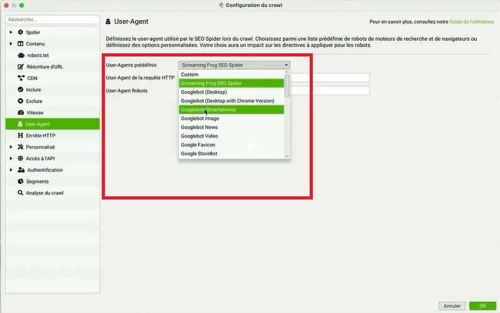Image resolution: width=500 pixels, height=313 pixels.
Task: Open the Segments settings row
Action: pyautogui.click(x=53, y=181)
